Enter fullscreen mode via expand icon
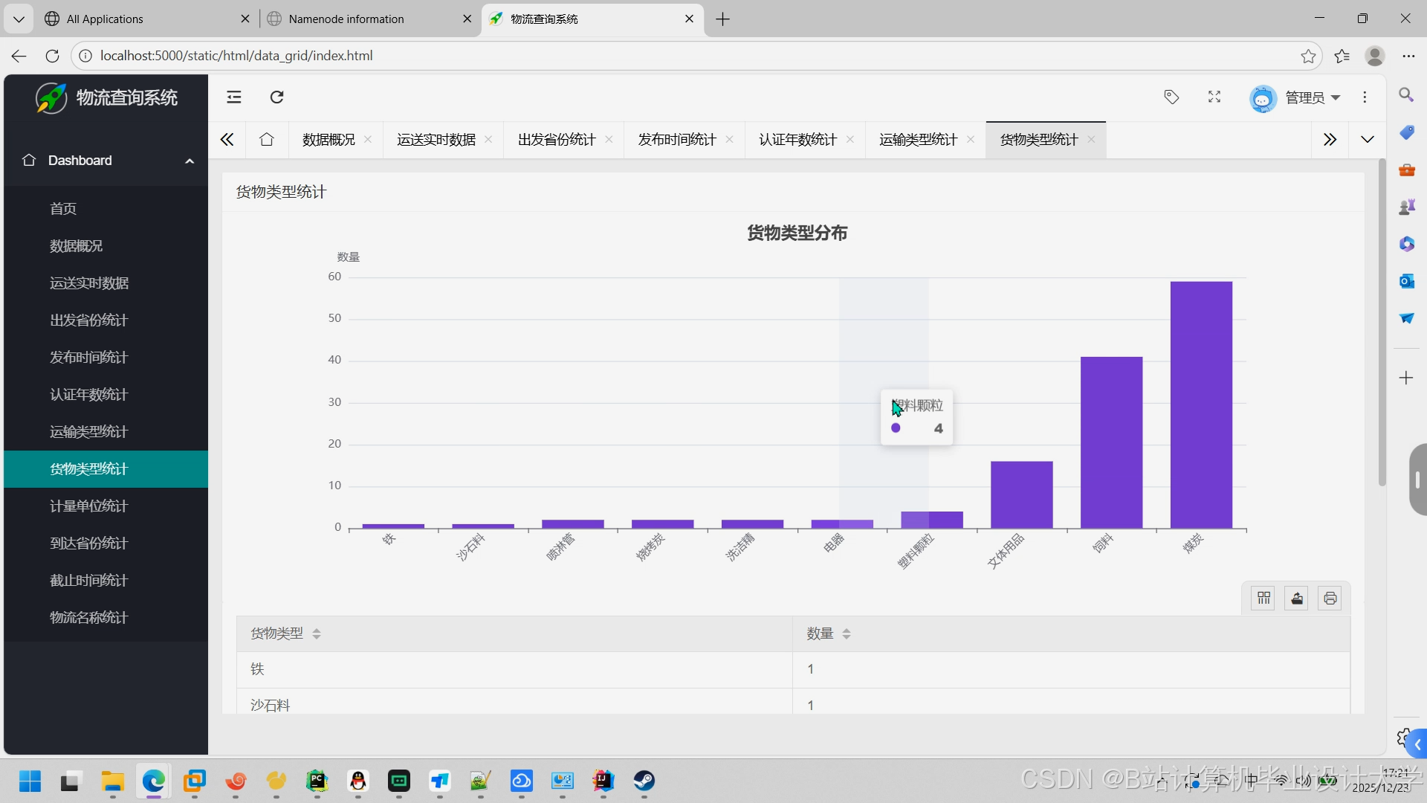This screenshot has width=1427, height=803. coord(1214,97)
